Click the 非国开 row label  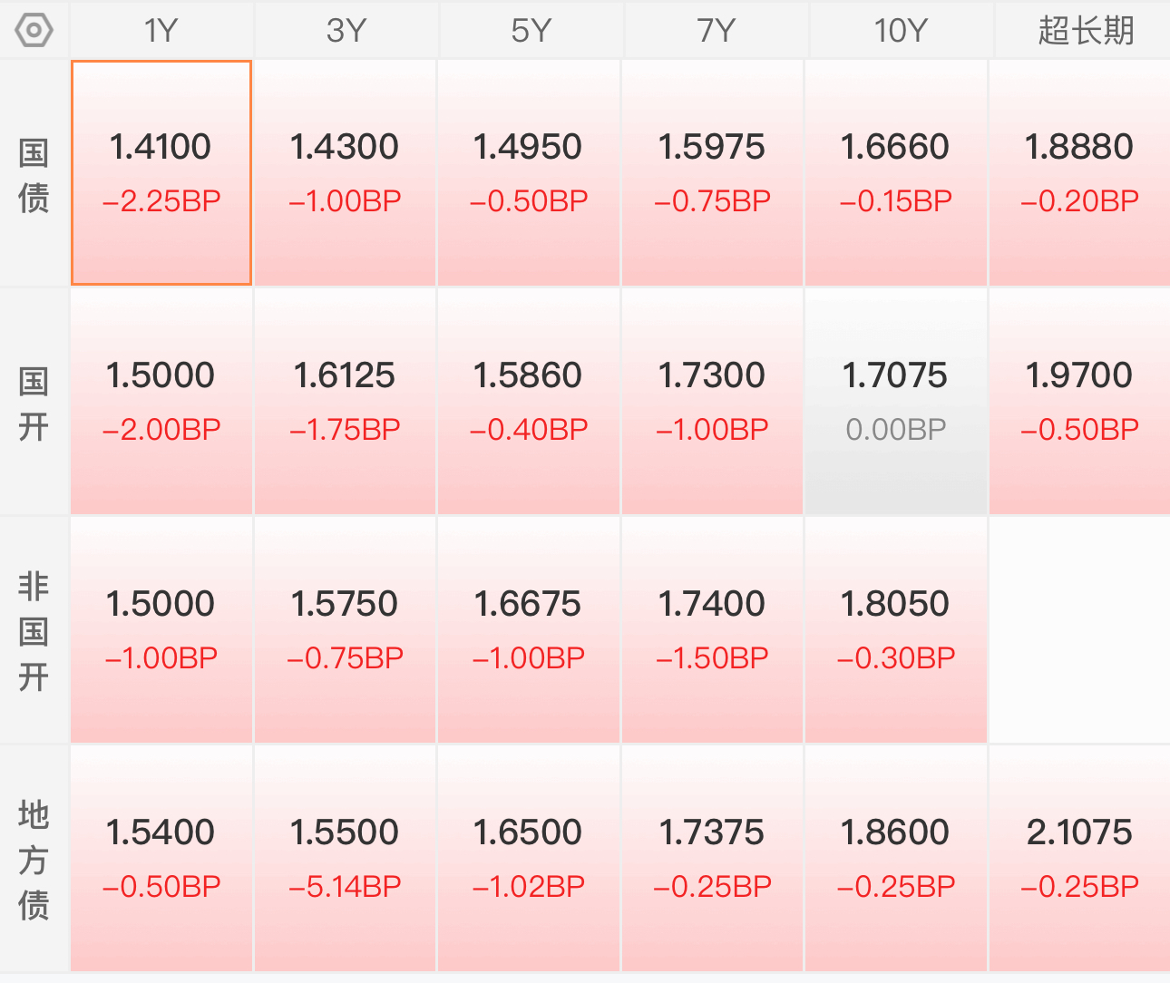[34, 631]
